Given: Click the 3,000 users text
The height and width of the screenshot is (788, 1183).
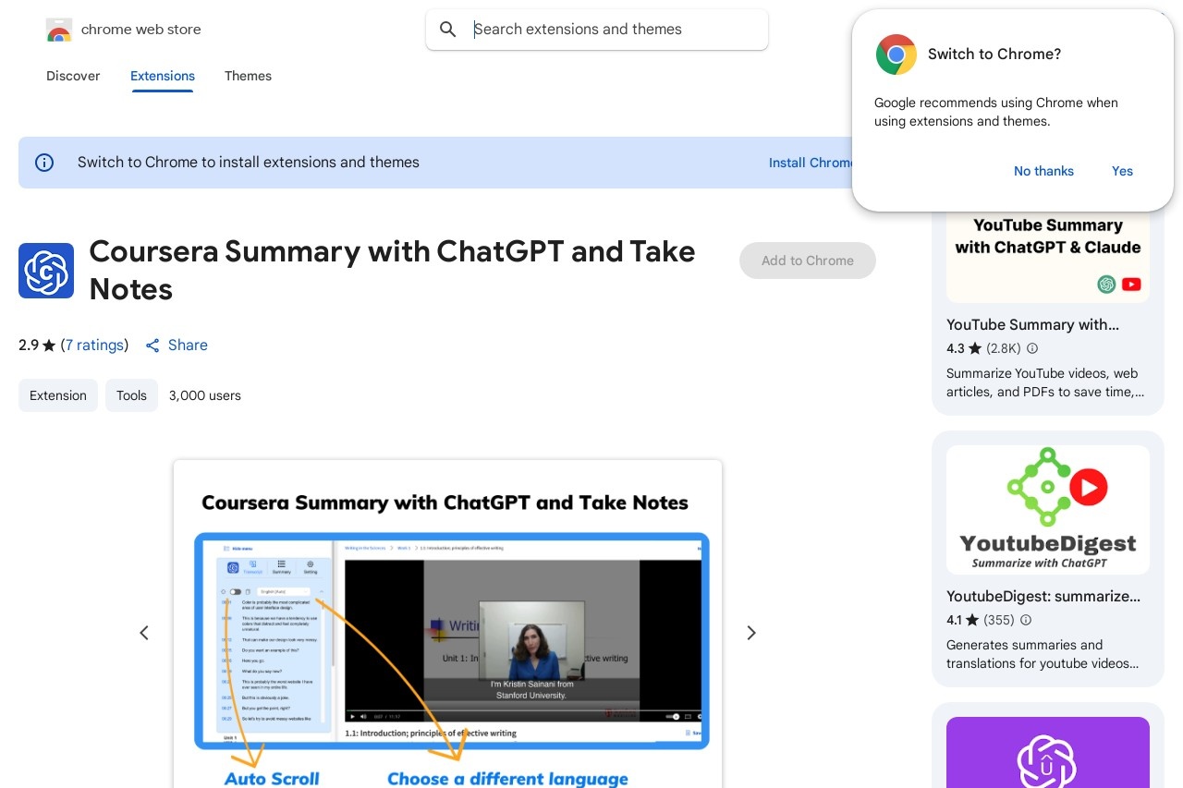Looking at the screenshot, I should click(205, 395).
